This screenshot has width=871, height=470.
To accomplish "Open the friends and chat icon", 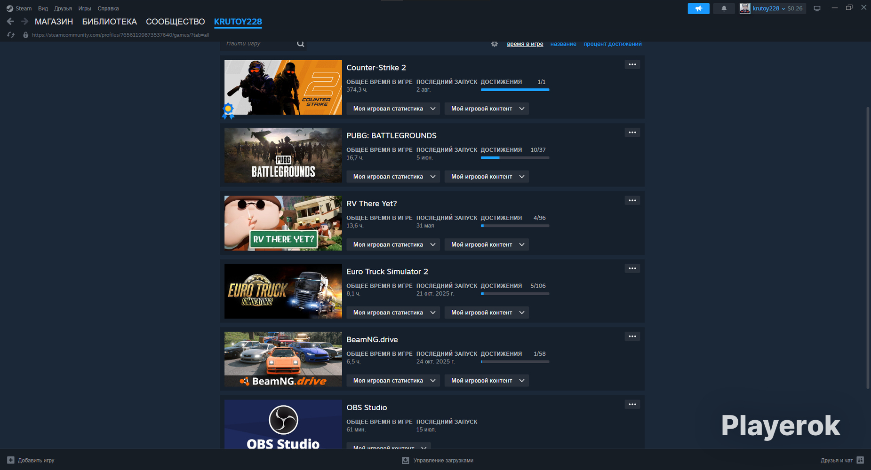I will point(860,460).
